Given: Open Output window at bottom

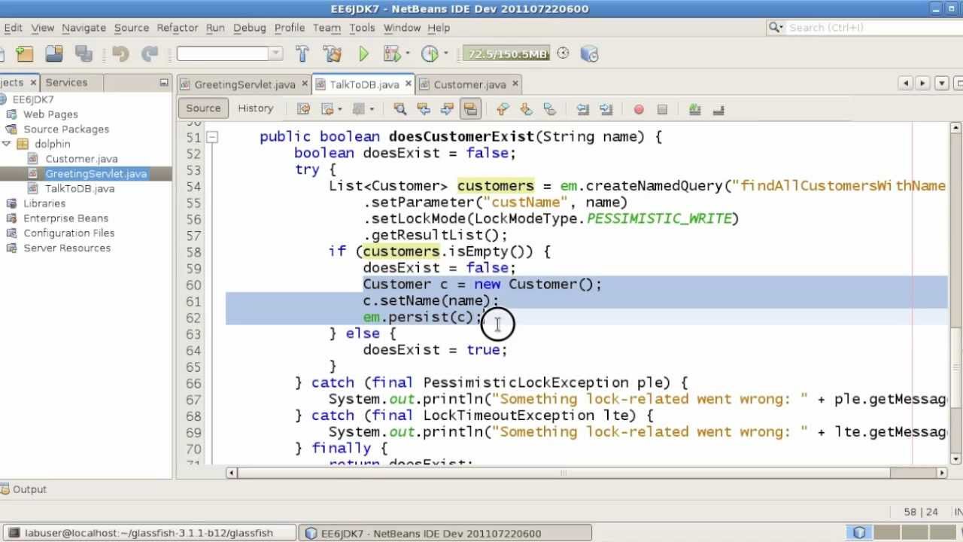Looking at the screenshot, I should 23,489.
